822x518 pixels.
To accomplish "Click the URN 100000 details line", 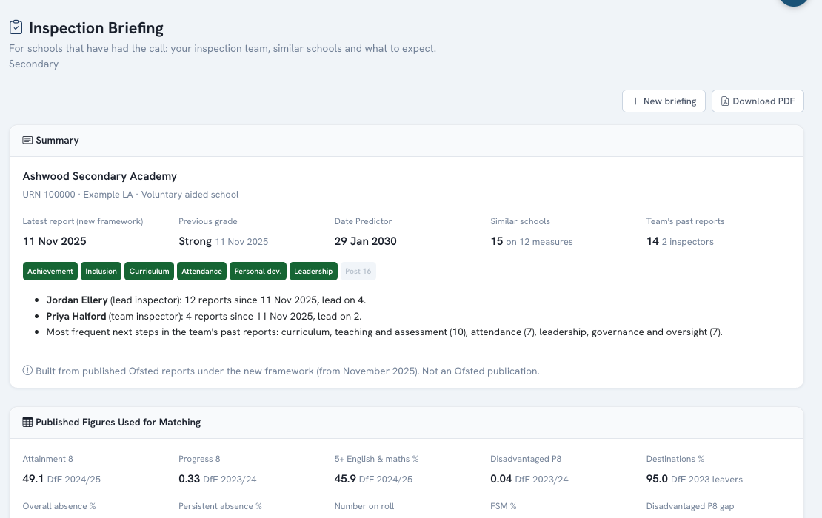I will click(x=130, y=195).
